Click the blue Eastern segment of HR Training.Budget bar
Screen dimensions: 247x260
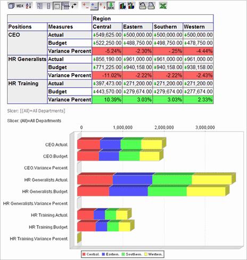pos(101,227)
